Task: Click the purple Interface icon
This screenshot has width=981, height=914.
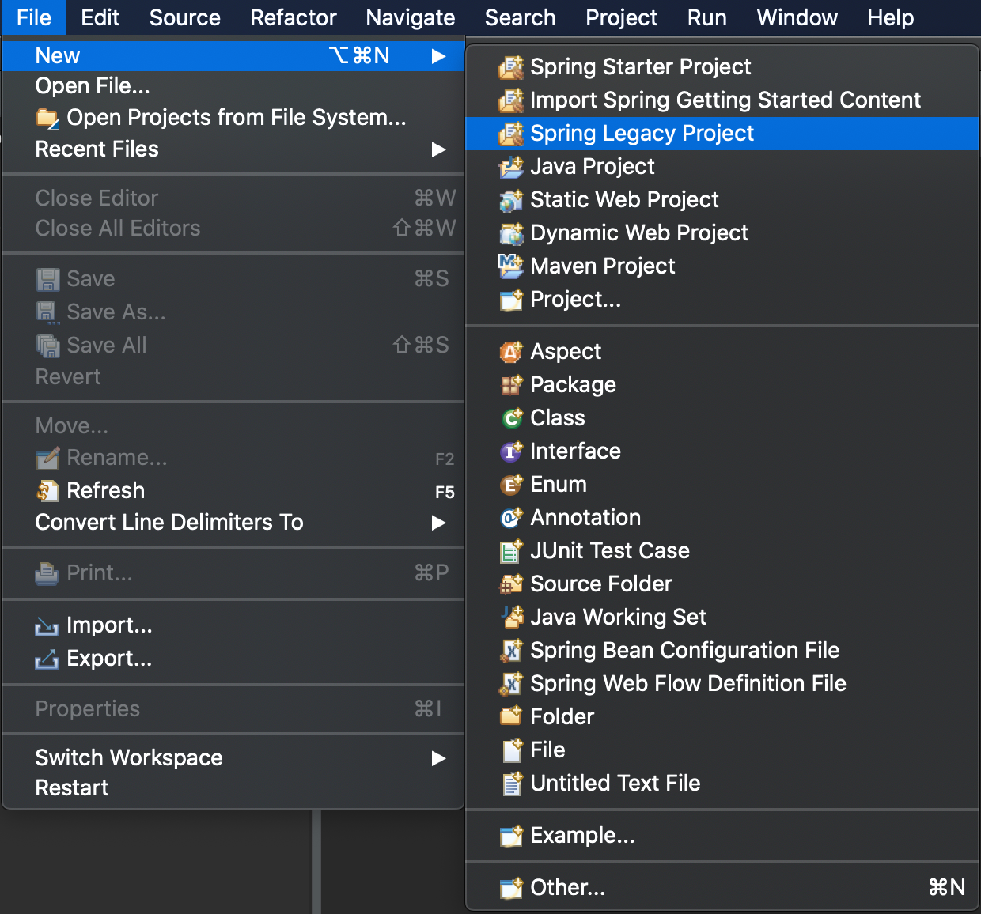Action: pos(511,451)
